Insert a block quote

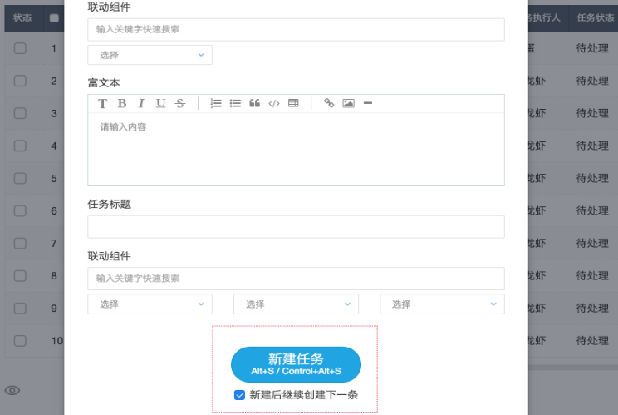click(x=254, y=103)
